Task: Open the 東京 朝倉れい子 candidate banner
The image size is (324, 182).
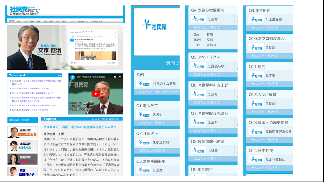Action: click(22, 172)
